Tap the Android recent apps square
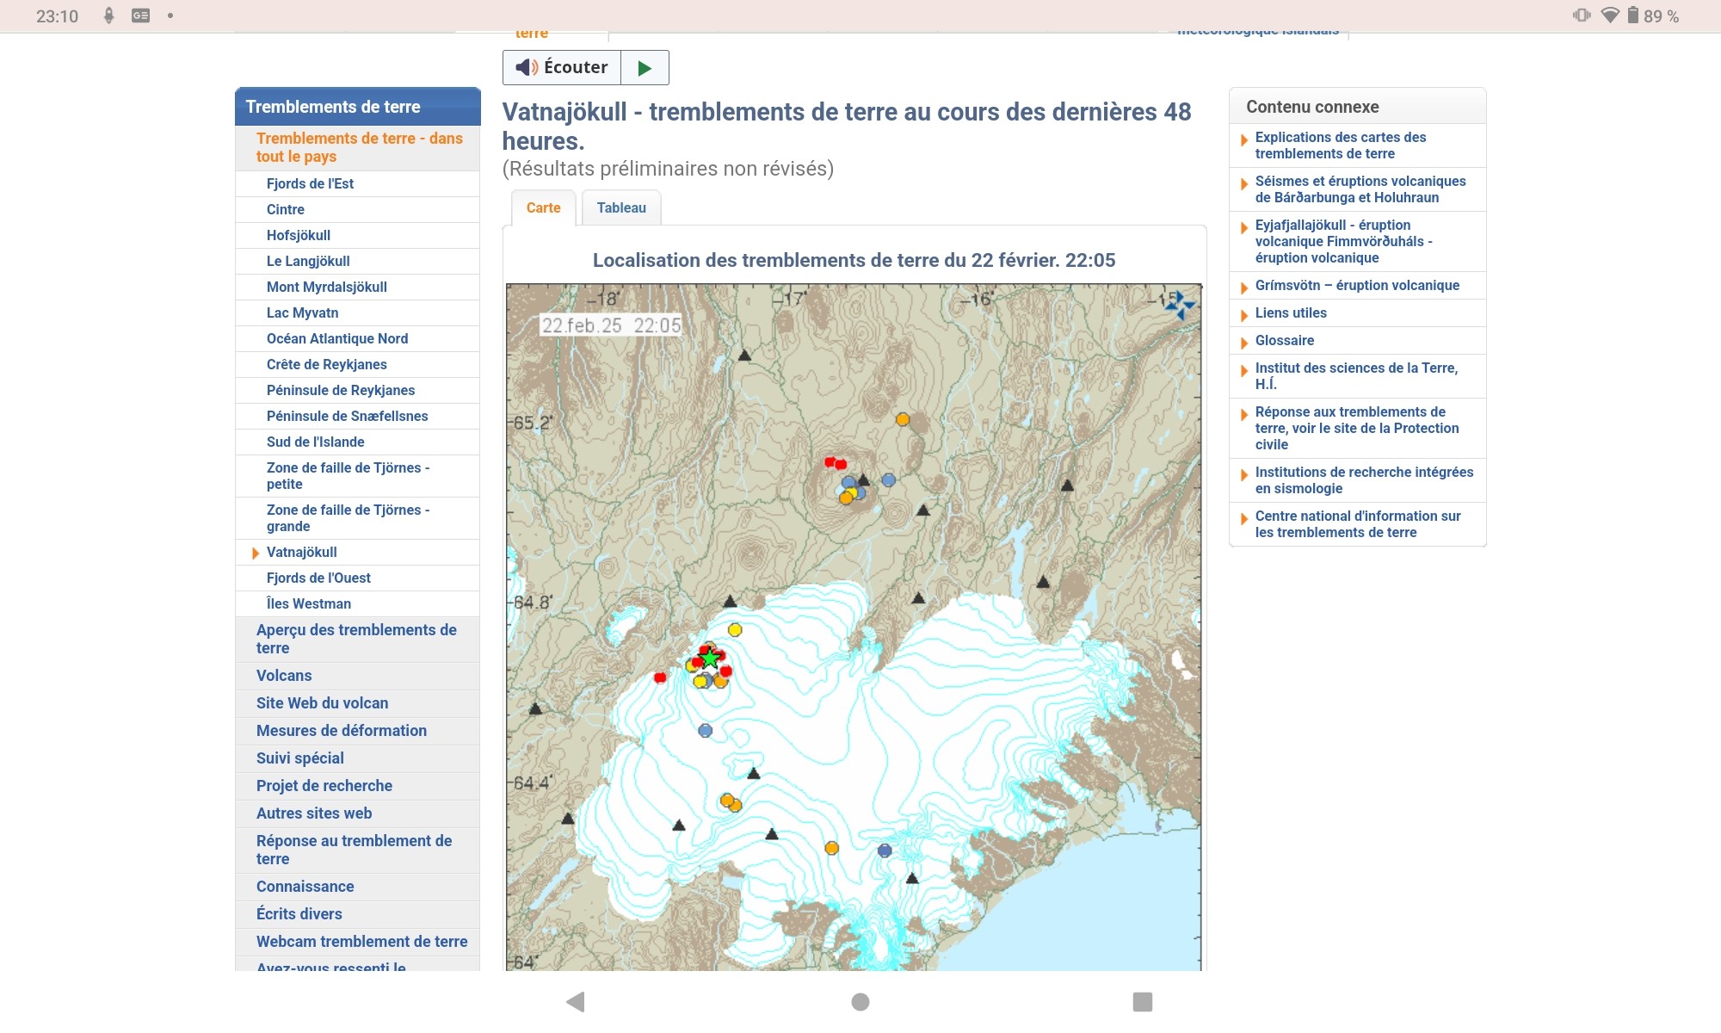Viewport: 1721px width, 1033px height. (1142, 1001)
